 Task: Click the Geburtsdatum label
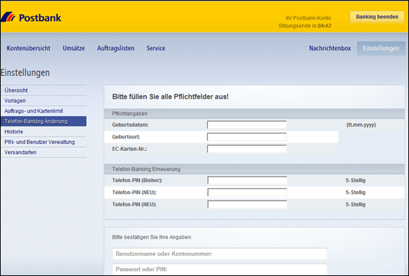pos(130,125)
